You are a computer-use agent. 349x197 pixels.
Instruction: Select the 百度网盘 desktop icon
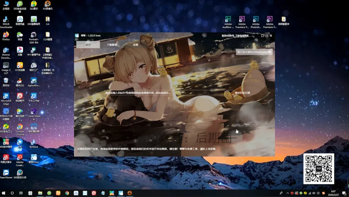pos(20,21)
